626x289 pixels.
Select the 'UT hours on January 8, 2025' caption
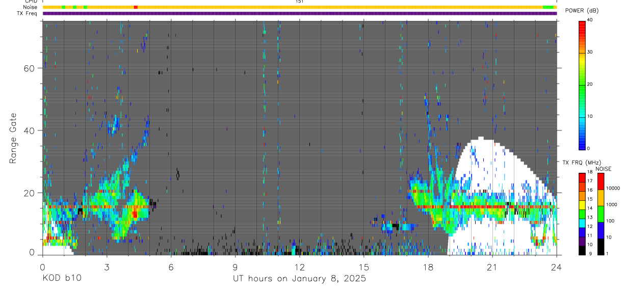pos(299,279)
